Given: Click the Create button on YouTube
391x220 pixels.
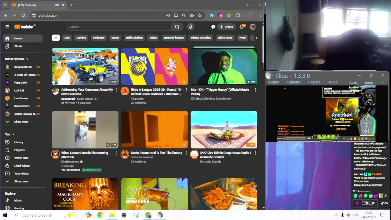Looking at the screenshot, I should pos(226,27).
